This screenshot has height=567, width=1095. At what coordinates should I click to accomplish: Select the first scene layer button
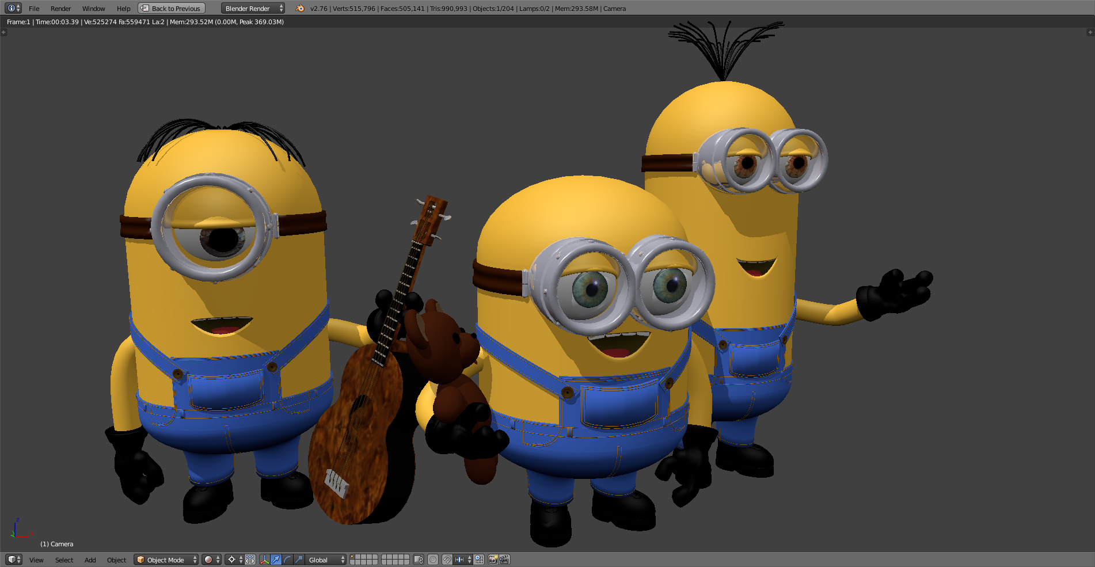pyautogui.click(x=353, y=557)
